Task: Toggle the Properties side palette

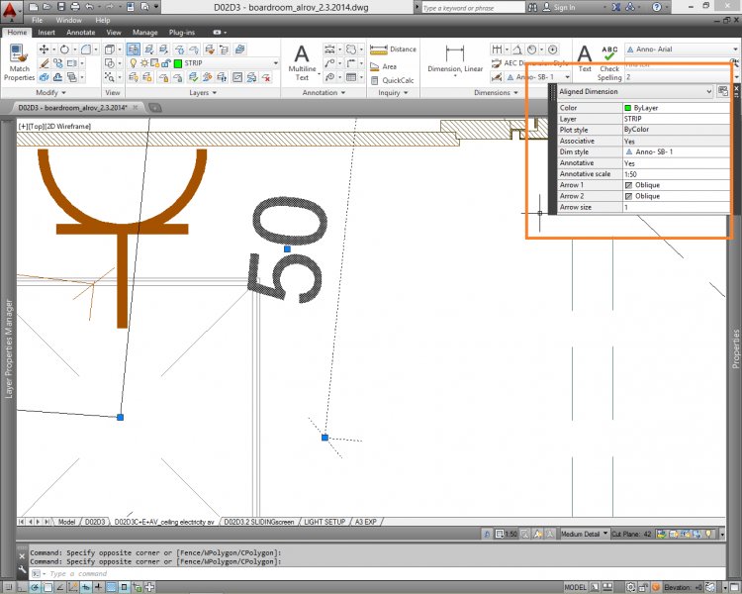Action: coord(734,346)
